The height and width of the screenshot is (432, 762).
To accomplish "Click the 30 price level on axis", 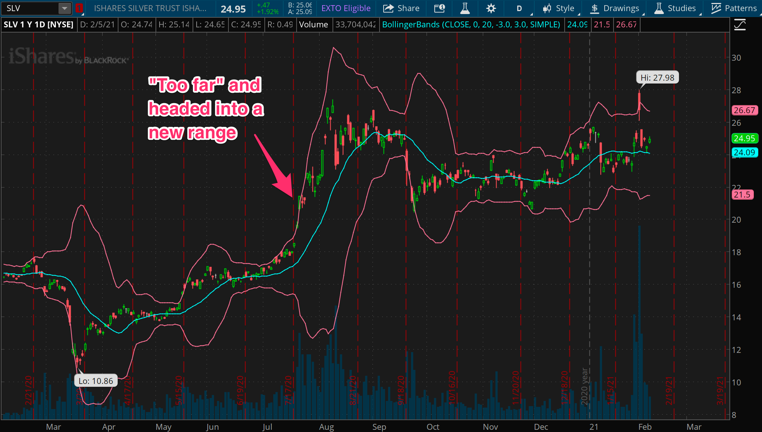I will pyautogui.click(x=736, y=58).
